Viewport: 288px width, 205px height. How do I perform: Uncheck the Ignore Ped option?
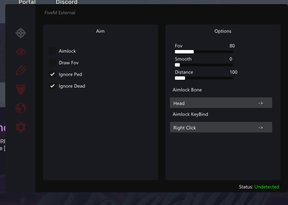point(52,74)
